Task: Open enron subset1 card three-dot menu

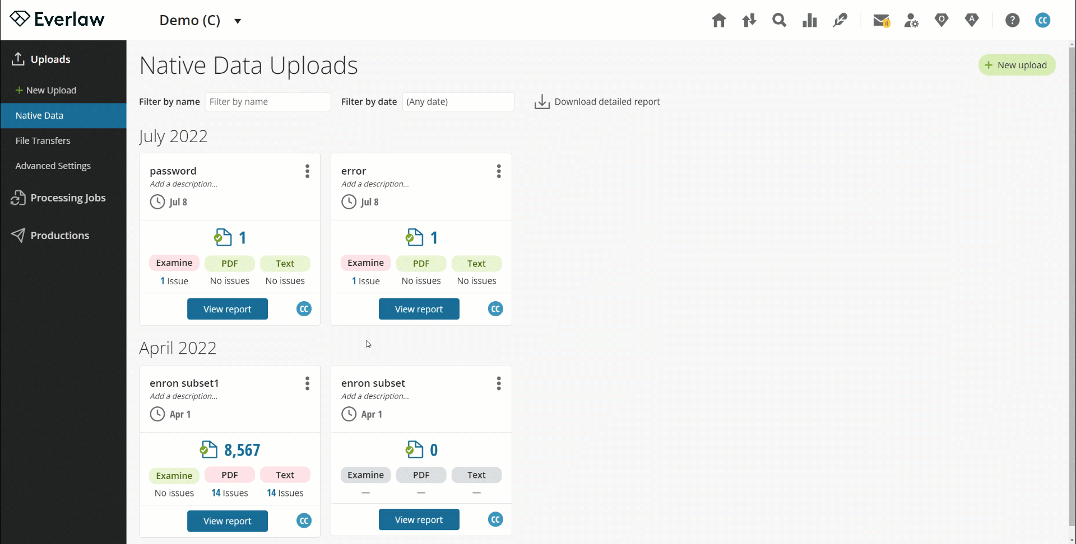Action: click(307, 383)
